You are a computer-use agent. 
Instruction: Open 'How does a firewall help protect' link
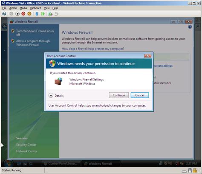[x=93, y=49]
